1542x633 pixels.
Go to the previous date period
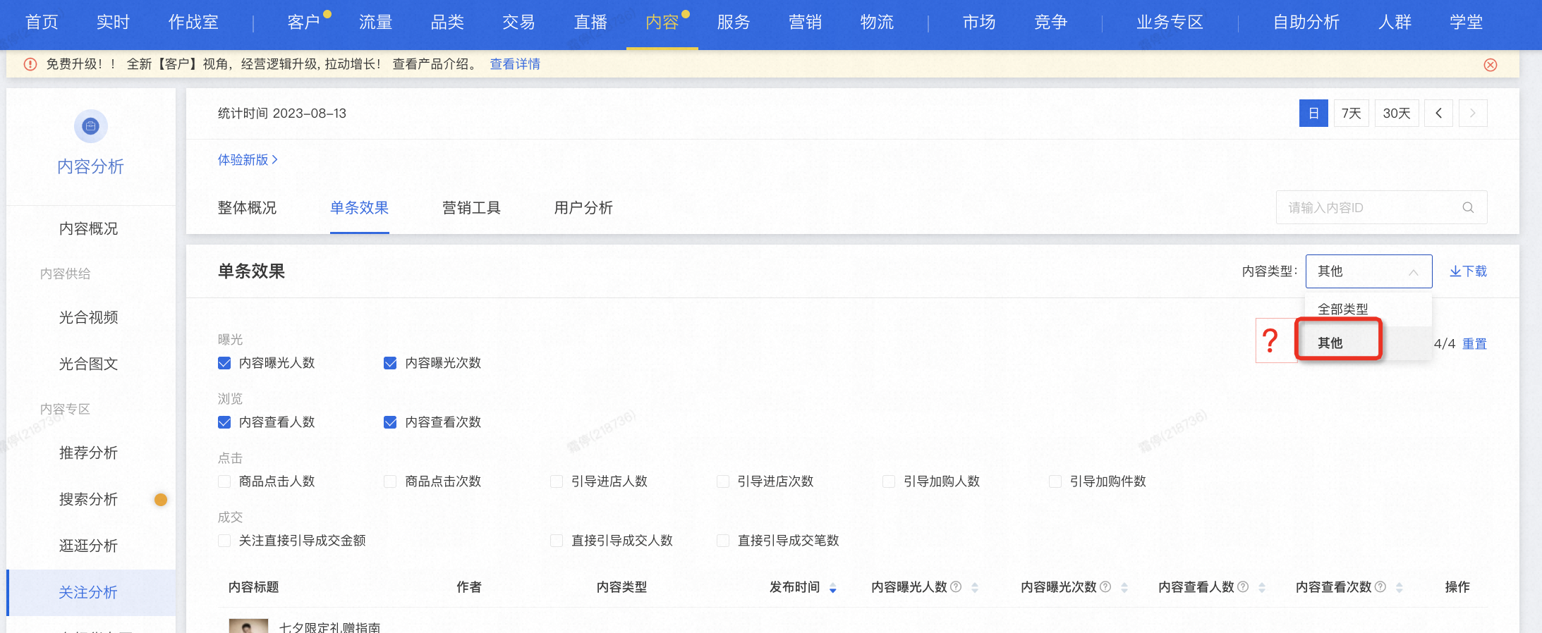coord(1438,113)
